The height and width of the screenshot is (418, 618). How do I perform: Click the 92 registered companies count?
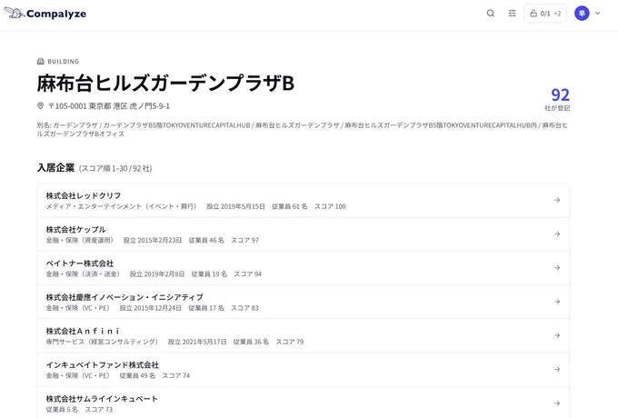click(x=560, y=95)
